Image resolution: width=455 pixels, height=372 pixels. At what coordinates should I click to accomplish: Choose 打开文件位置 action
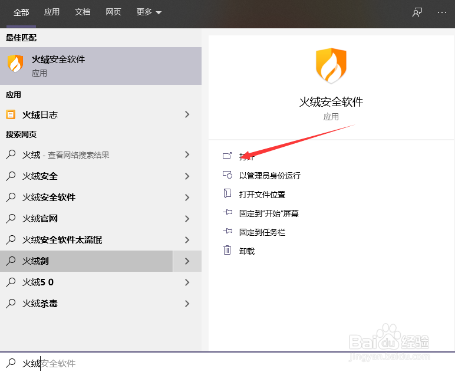pos(262,195)
